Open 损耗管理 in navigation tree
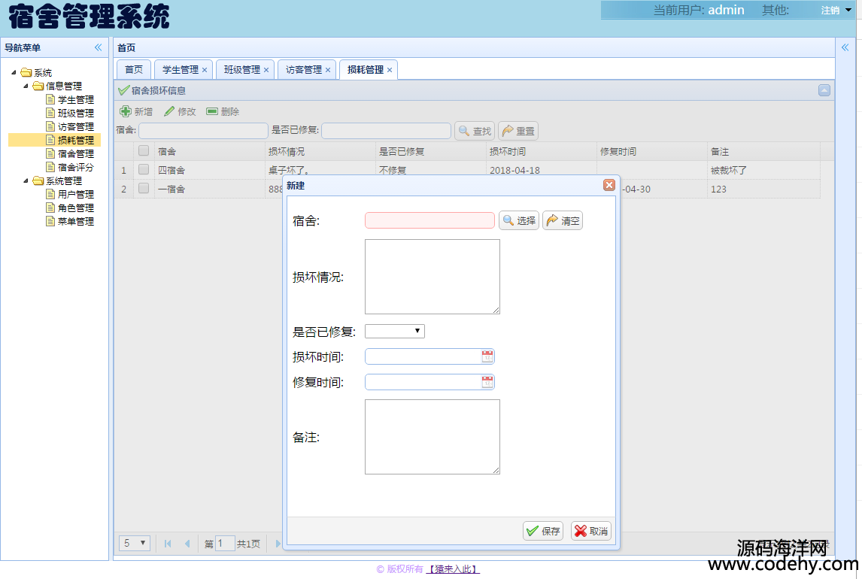Viewport: 862px width, 579px height. (76, 140)
